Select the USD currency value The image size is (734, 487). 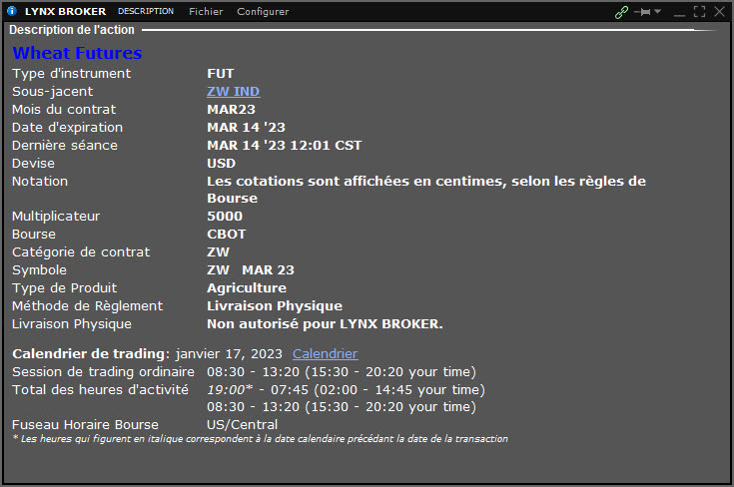click(221, 164)
